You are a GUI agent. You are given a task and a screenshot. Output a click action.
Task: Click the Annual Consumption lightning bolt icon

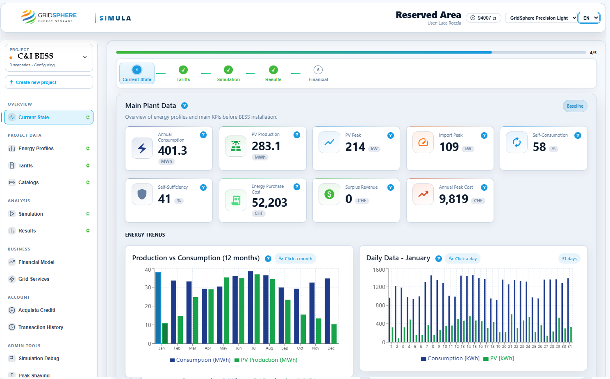coord(142,148)
